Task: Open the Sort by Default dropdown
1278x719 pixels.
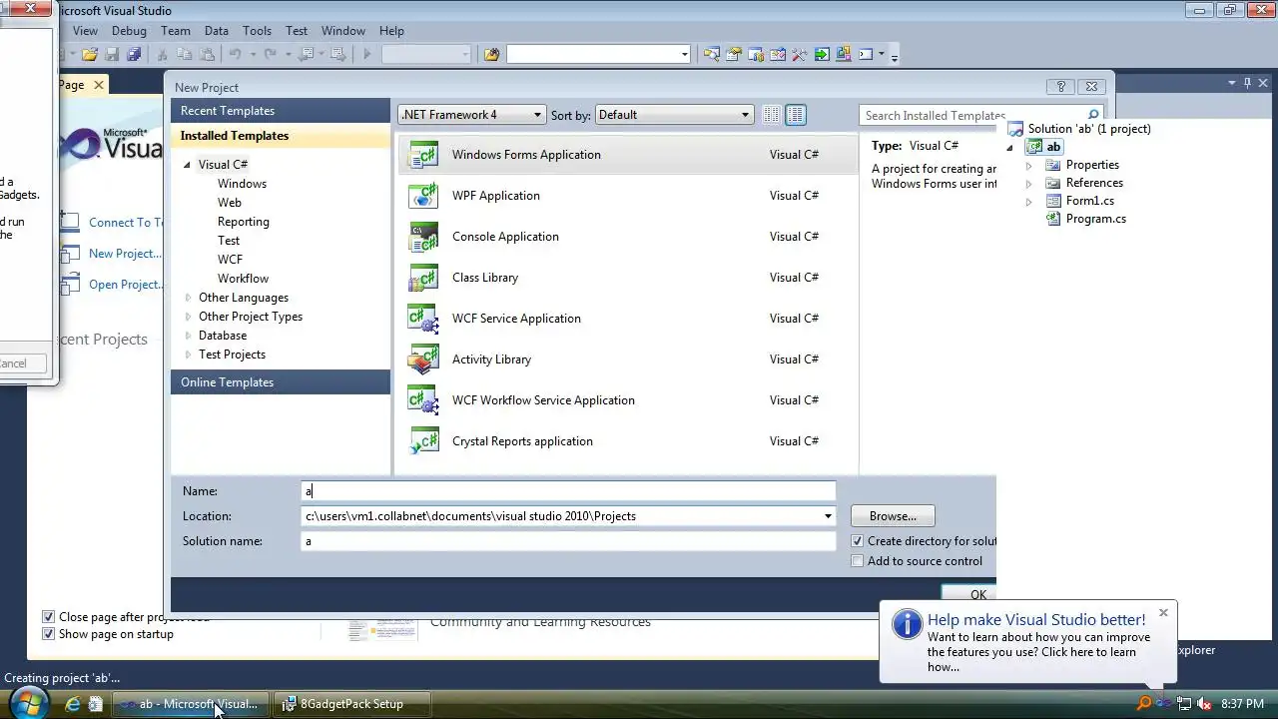Action: click(x=674, y=115)
